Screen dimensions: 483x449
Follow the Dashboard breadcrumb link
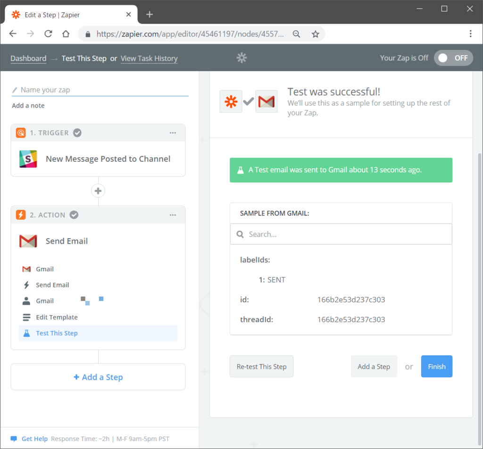pyautogui.click(x=28, y=58)
